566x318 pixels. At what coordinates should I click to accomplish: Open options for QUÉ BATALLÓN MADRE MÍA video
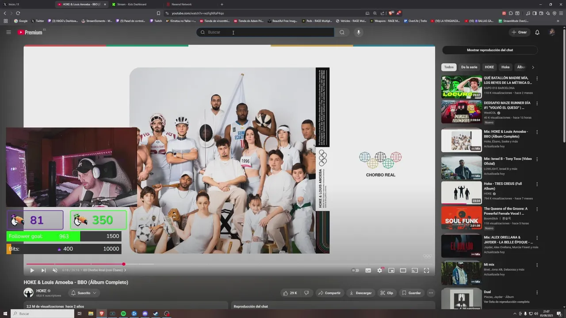coord(537,78)
